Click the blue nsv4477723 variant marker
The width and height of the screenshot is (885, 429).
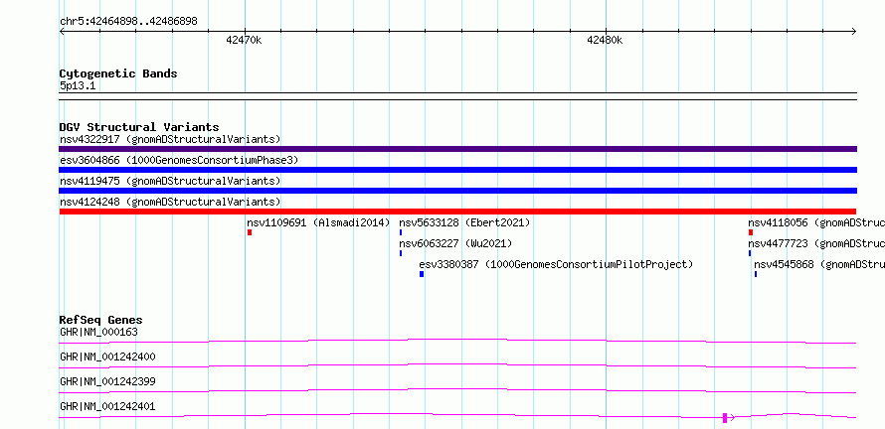(750, 253)
